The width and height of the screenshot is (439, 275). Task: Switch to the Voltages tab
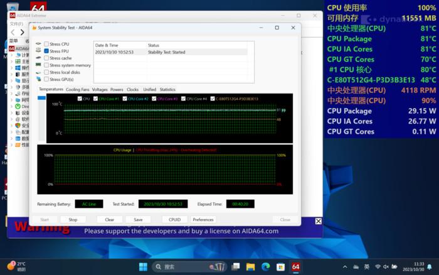click(100, 89)
